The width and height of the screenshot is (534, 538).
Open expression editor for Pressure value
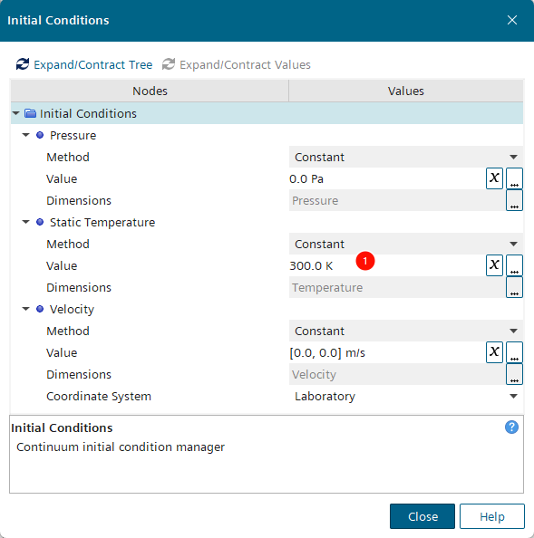(494, 178)
